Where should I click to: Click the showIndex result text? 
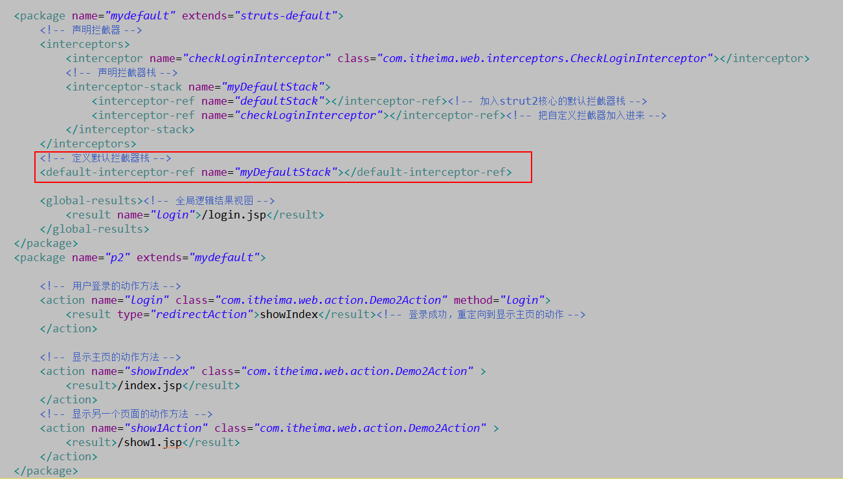pyautogui.click(x=289, y=314)
